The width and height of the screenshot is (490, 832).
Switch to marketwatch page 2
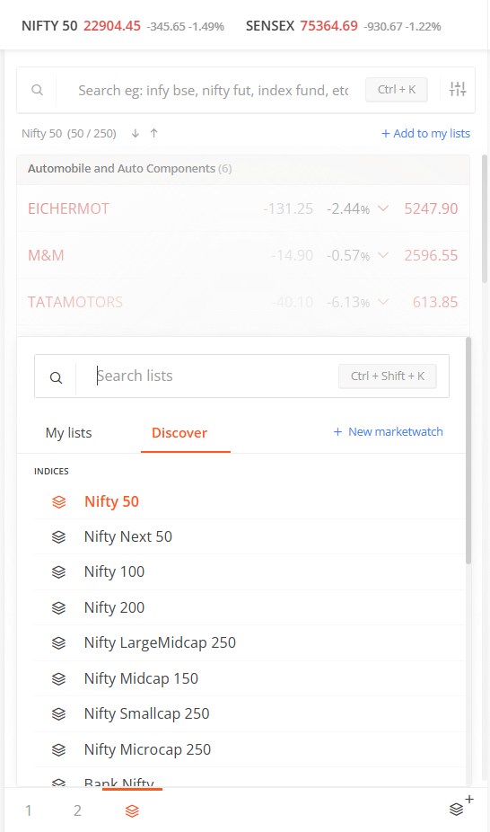pyautogui.click(x=77, y=810)
